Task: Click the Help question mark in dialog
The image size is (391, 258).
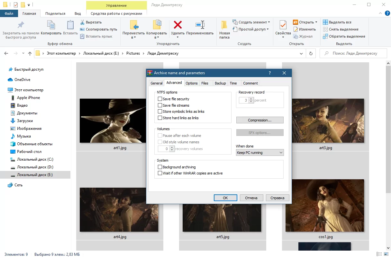Action: click(269, 73)
